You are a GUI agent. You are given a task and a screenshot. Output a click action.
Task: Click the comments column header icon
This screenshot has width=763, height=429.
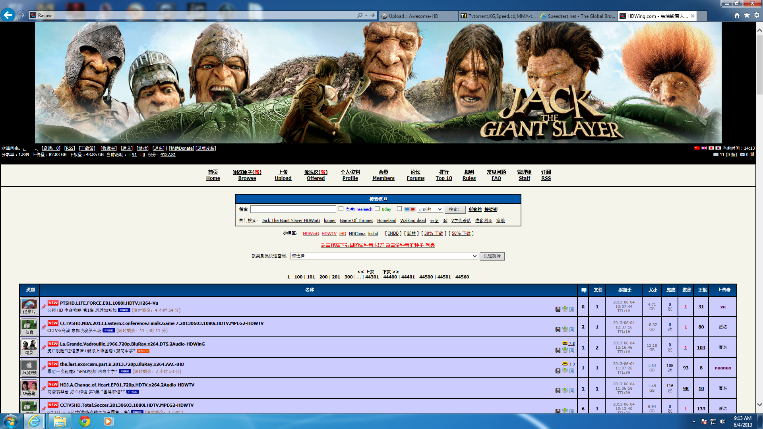[x=583, y=290]
